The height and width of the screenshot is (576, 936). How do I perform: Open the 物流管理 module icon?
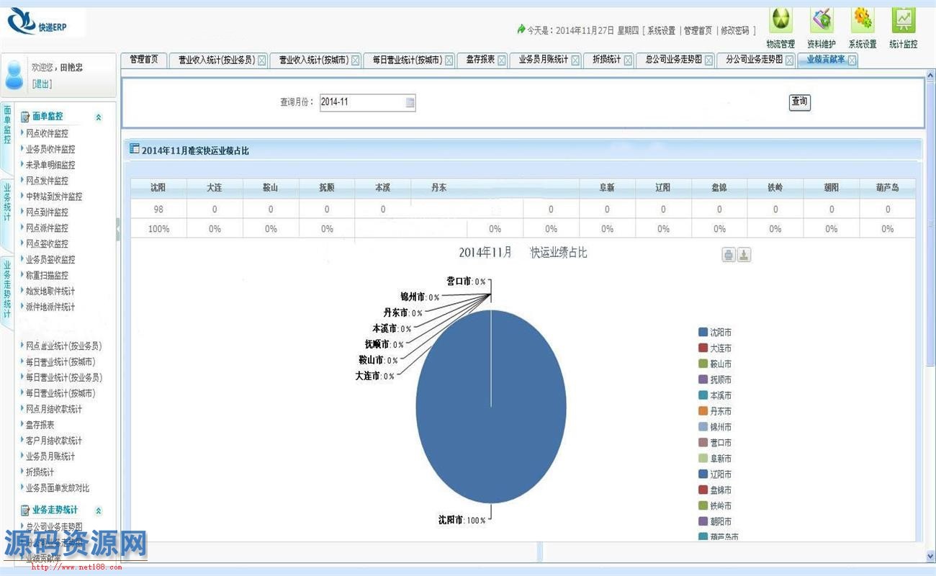[x=780, y=20]
